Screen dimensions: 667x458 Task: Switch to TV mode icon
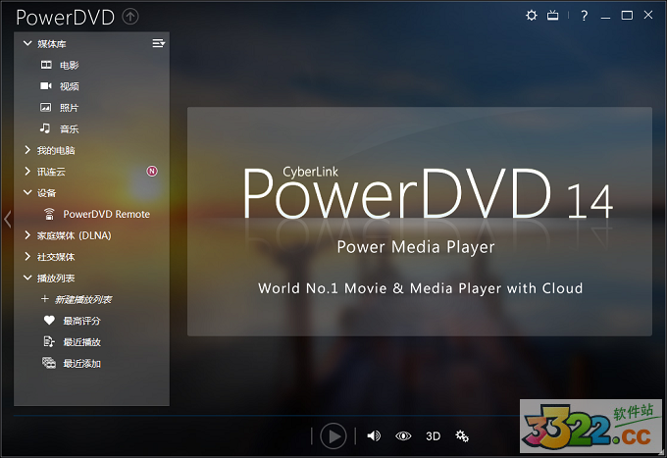[552, 16]
